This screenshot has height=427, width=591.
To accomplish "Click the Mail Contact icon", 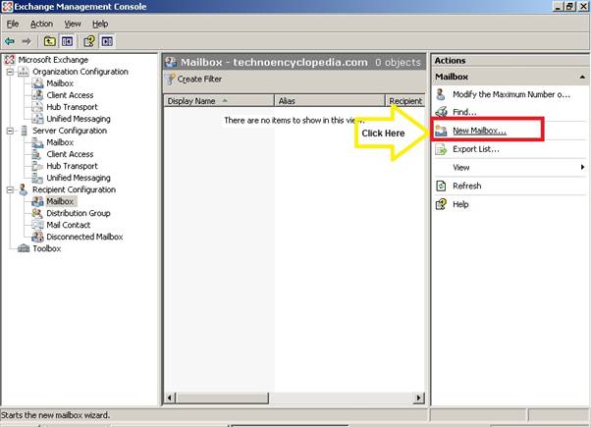I will point(37,225).
